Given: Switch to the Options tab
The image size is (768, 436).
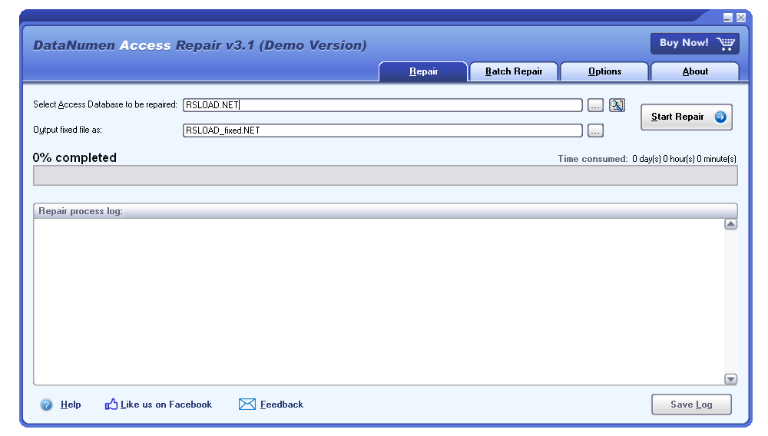Looking at the screenshot, I should [604, 71].
